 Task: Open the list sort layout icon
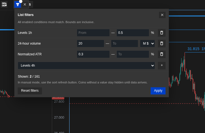4,4
